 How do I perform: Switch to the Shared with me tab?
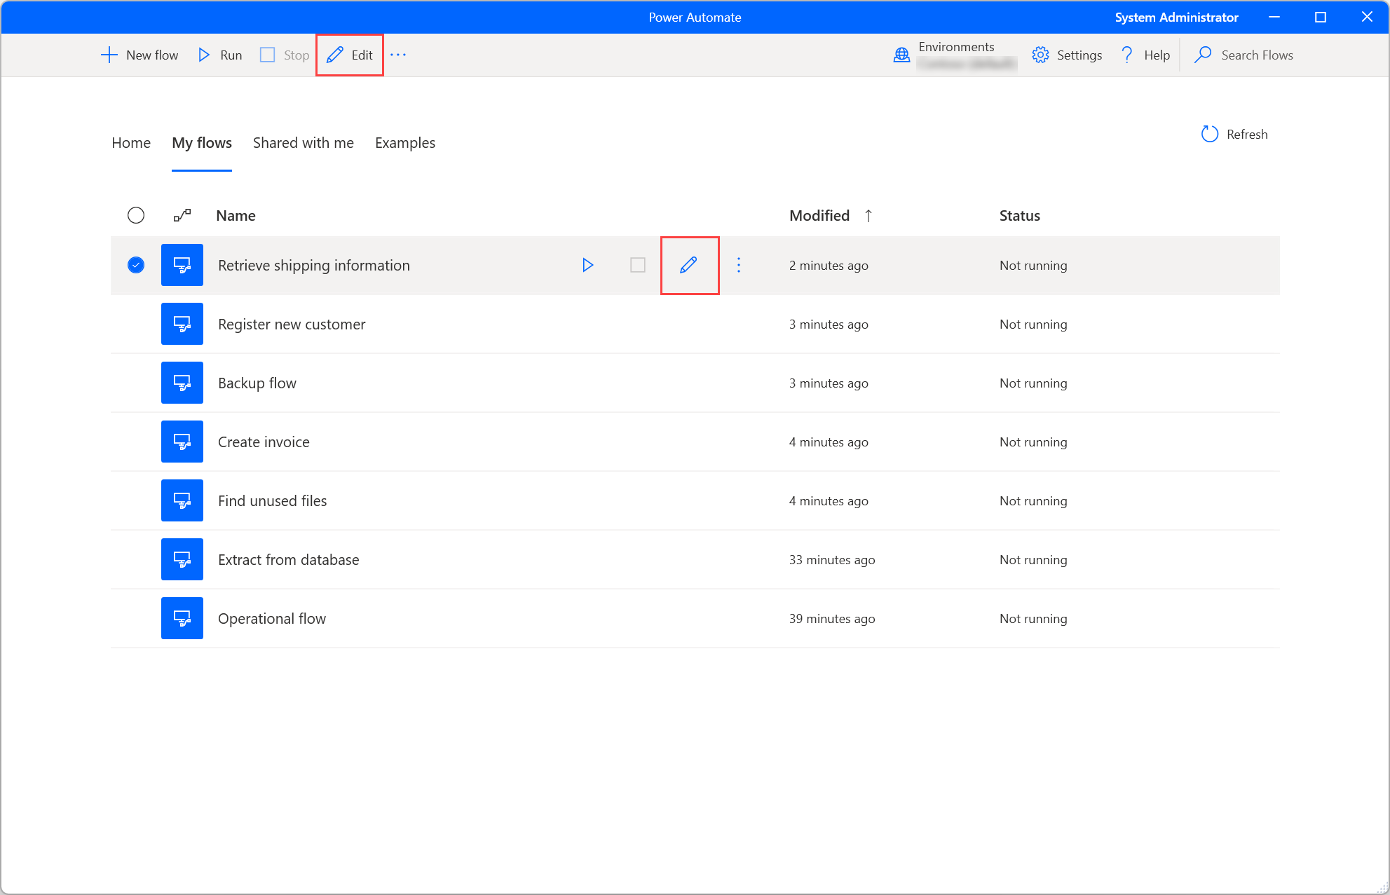tap(303, 142)
